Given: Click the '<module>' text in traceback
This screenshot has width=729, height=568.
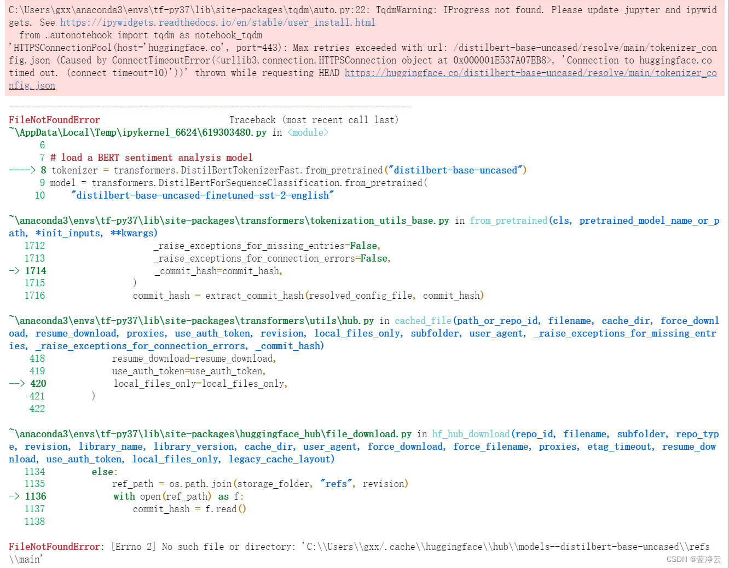Looking at the screenshot, I should [x=308, y=132].
